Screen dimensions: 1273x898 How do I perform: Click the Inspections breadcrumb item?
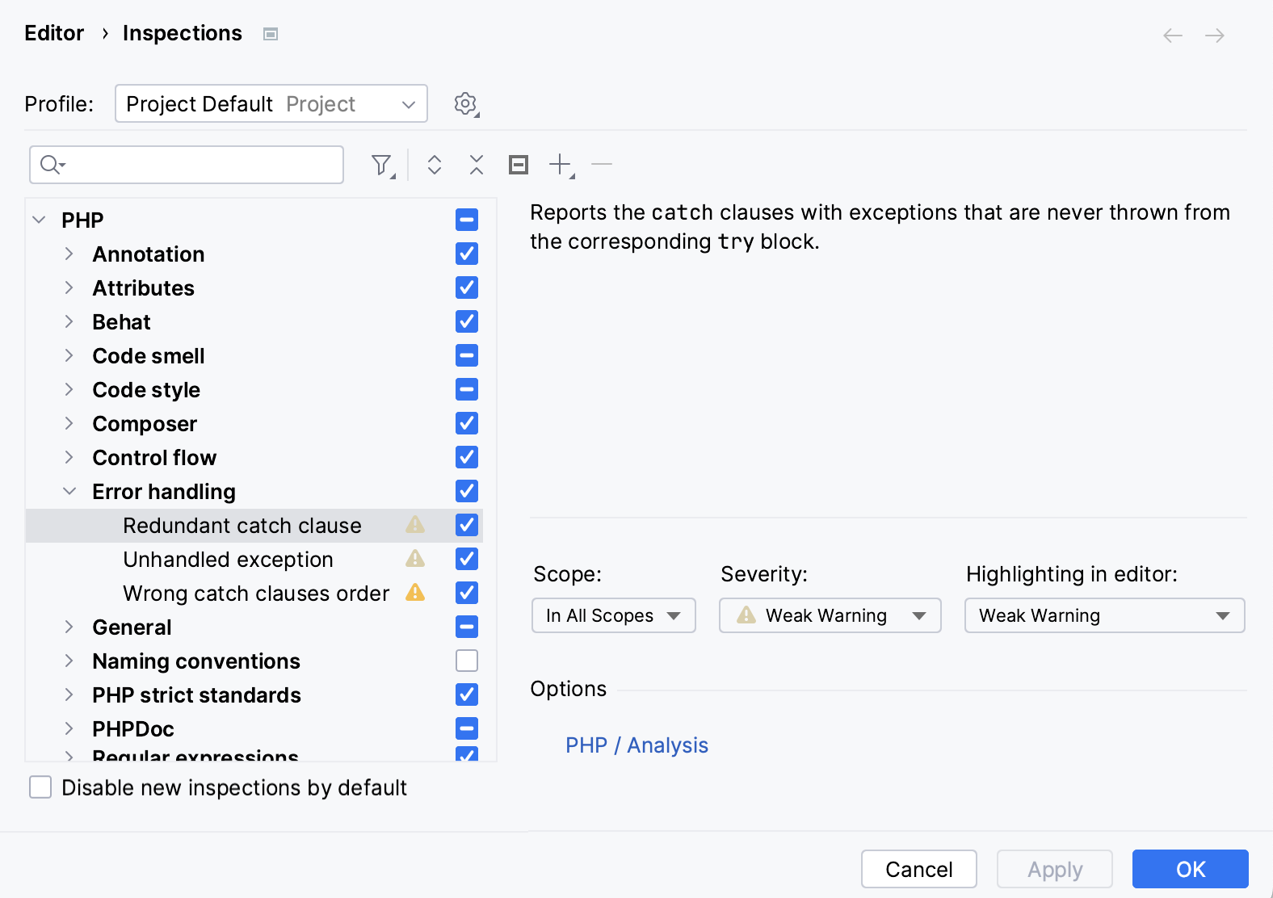(182, 33)
